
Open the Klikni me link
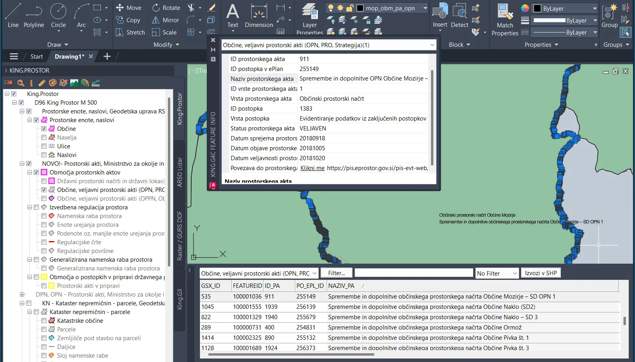coord(312,168)
